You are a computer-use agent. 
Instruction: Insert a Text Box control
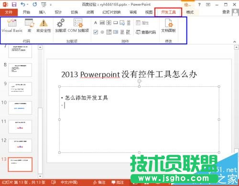pos(102,23)
